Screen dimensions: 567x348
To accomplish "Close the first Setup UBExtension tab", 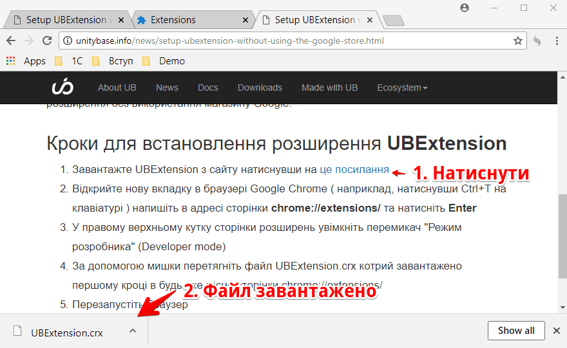I will tap(121, 20).
